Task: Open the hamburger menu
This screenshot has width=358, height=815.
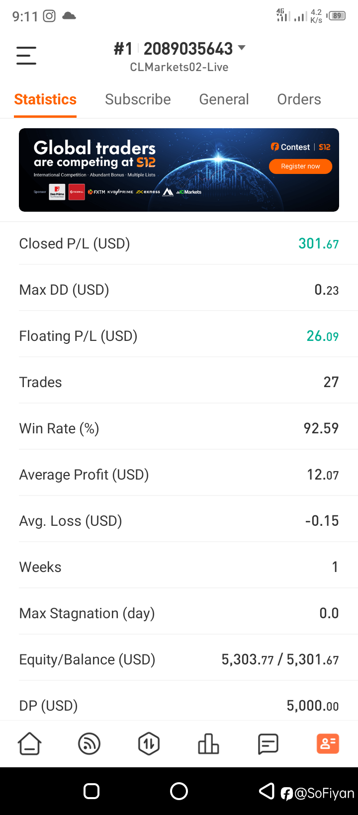Action: [26, 55]
